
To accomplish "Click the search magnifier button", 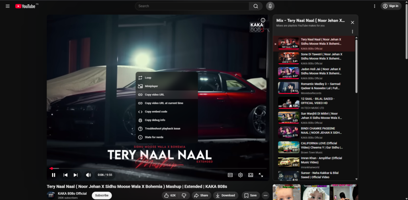I will [x=255, y=6].
